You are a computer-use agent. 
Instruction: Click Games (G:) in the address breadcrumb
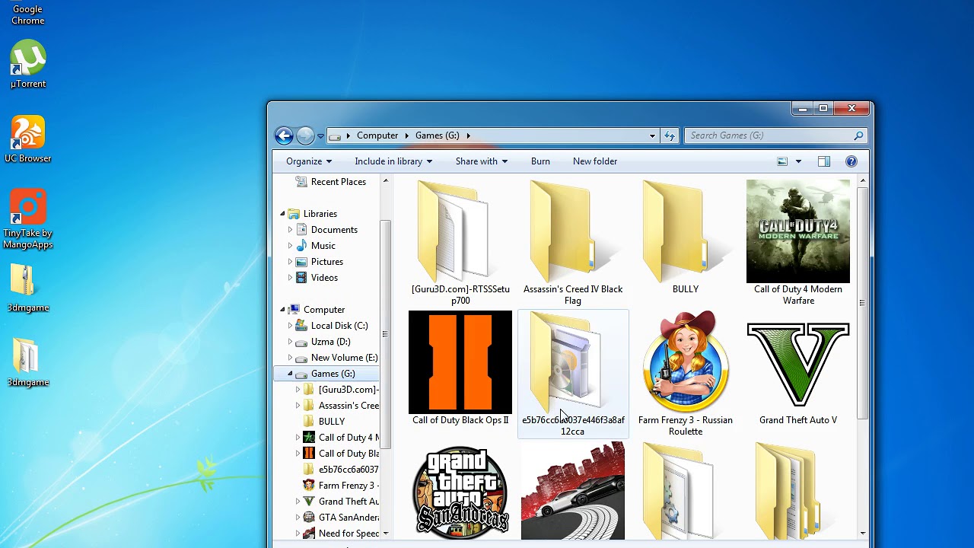pyautogui.click(x=437, y=135)
